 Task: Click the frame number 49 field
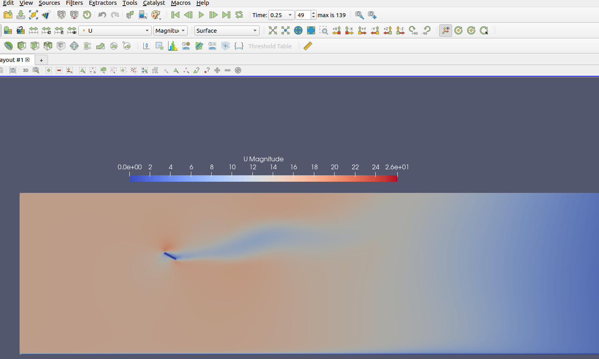tap(303, 15)
